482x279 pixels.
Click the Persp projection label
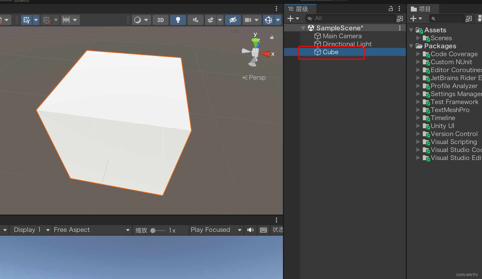(x=257, y=78)
